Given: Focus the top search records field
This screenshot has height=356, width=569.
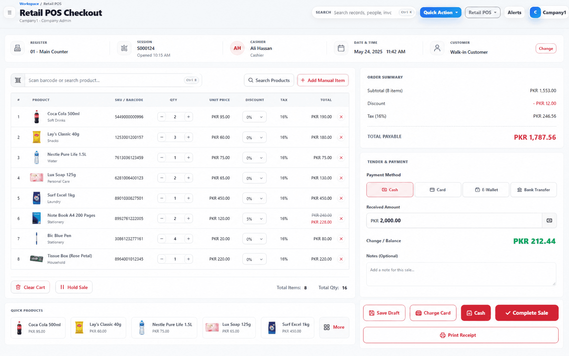Looking at the screenshot, I should click(364, 13).
